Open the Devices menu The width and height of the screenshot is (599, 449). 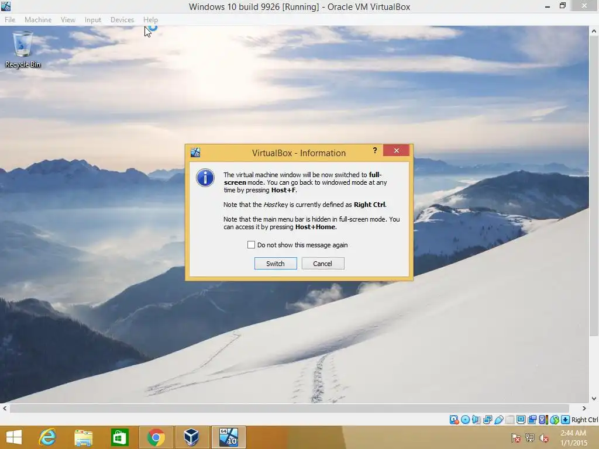pos(122,19)
